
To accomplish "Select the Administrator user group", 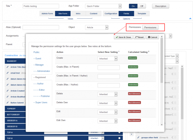I will pos(42,71).
